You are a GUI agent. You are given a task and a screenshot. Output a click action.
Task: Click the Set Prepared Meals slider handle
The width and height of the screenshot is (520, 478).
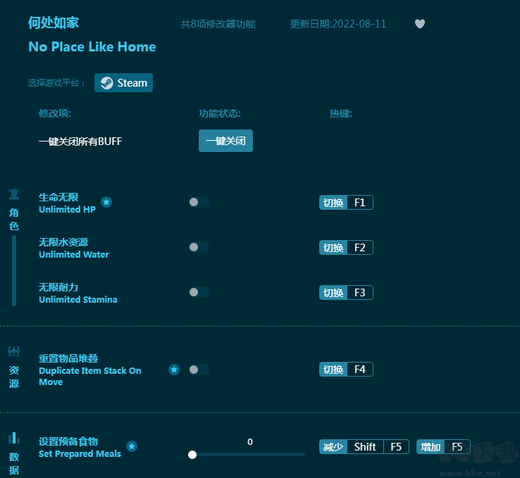192,455
